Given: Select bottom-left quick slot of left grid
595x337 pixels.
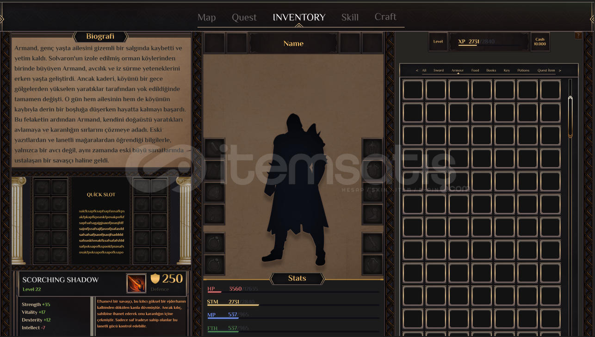Looking at the screenshot, I should 43,255.
